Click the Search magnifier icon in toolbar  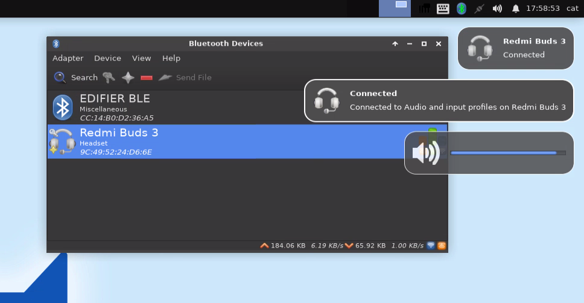(x=60, y=77)
